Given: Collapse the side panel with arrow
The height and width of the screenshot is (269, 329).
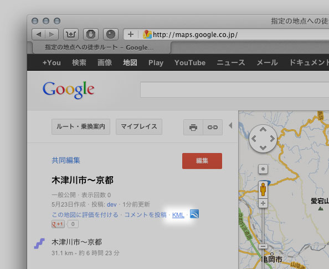Looking at the screenshot, I should point(230,125).
